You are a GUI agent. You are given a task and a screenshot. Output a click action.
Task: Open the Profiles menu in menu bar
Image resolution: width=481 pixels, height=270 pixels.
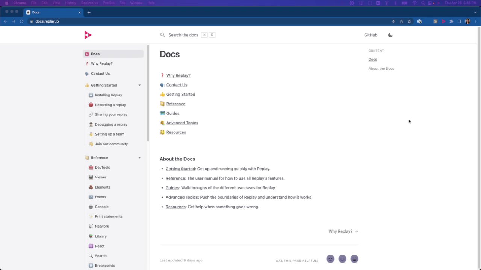coord(109,3)
